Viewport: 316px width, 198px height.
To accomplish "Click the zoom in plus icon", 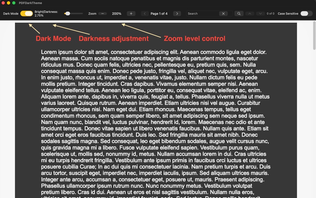I will pos(131,13).
